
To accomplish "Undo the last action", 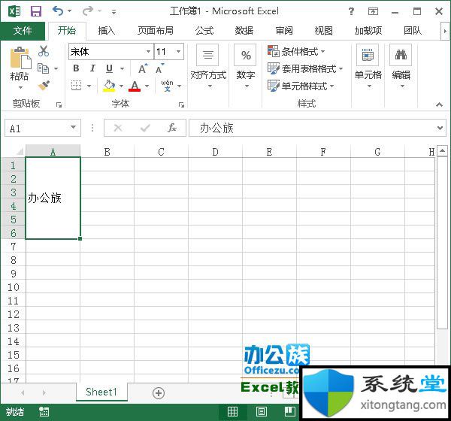I will click(58, 11).
